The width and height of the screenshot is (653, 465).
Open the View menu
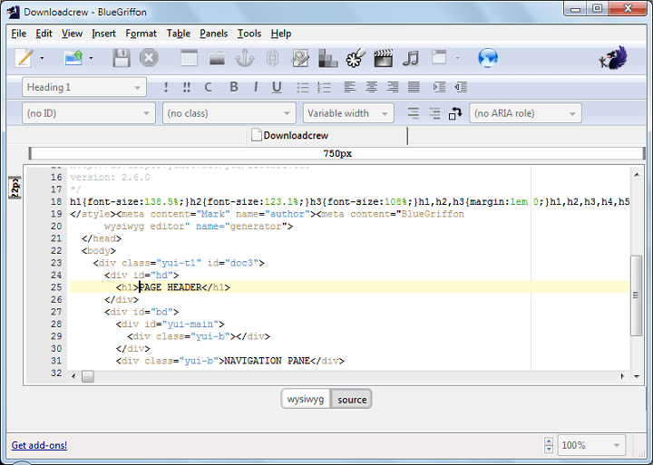pyautogui.click(x=72, y=34)
